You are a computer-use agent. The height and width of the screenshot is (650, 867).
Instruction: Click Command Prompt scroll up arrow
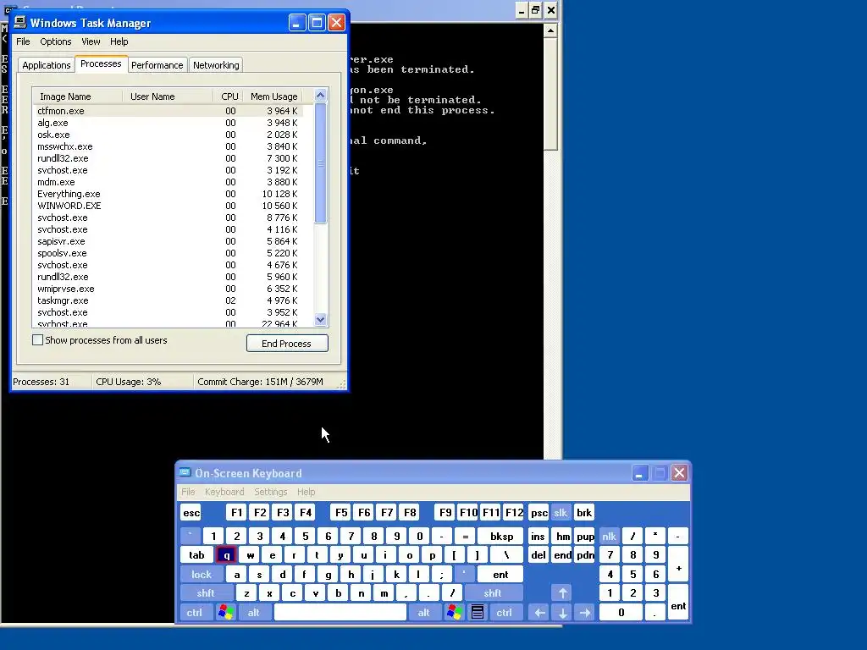click(x=550, y=30)
